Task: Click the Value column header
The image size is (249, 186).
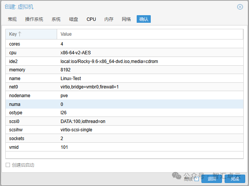Action: [x=66, y=34]
